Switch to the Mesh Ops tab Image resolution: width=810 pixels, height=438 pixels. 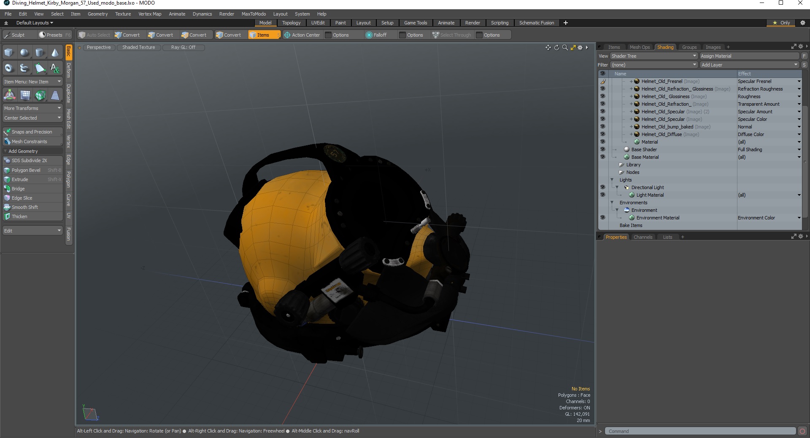pyautogui.click(x=640, y=47)
